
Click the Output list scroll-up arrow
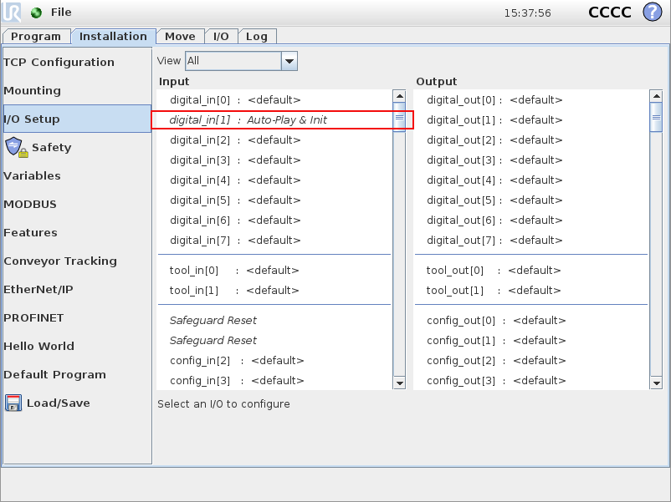[x=655, y=95]
